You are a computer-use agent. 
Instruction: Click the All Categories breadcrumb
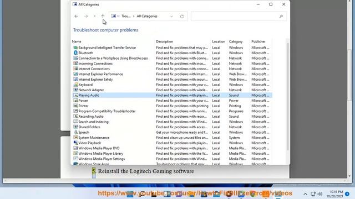click(x=147, y=16)
